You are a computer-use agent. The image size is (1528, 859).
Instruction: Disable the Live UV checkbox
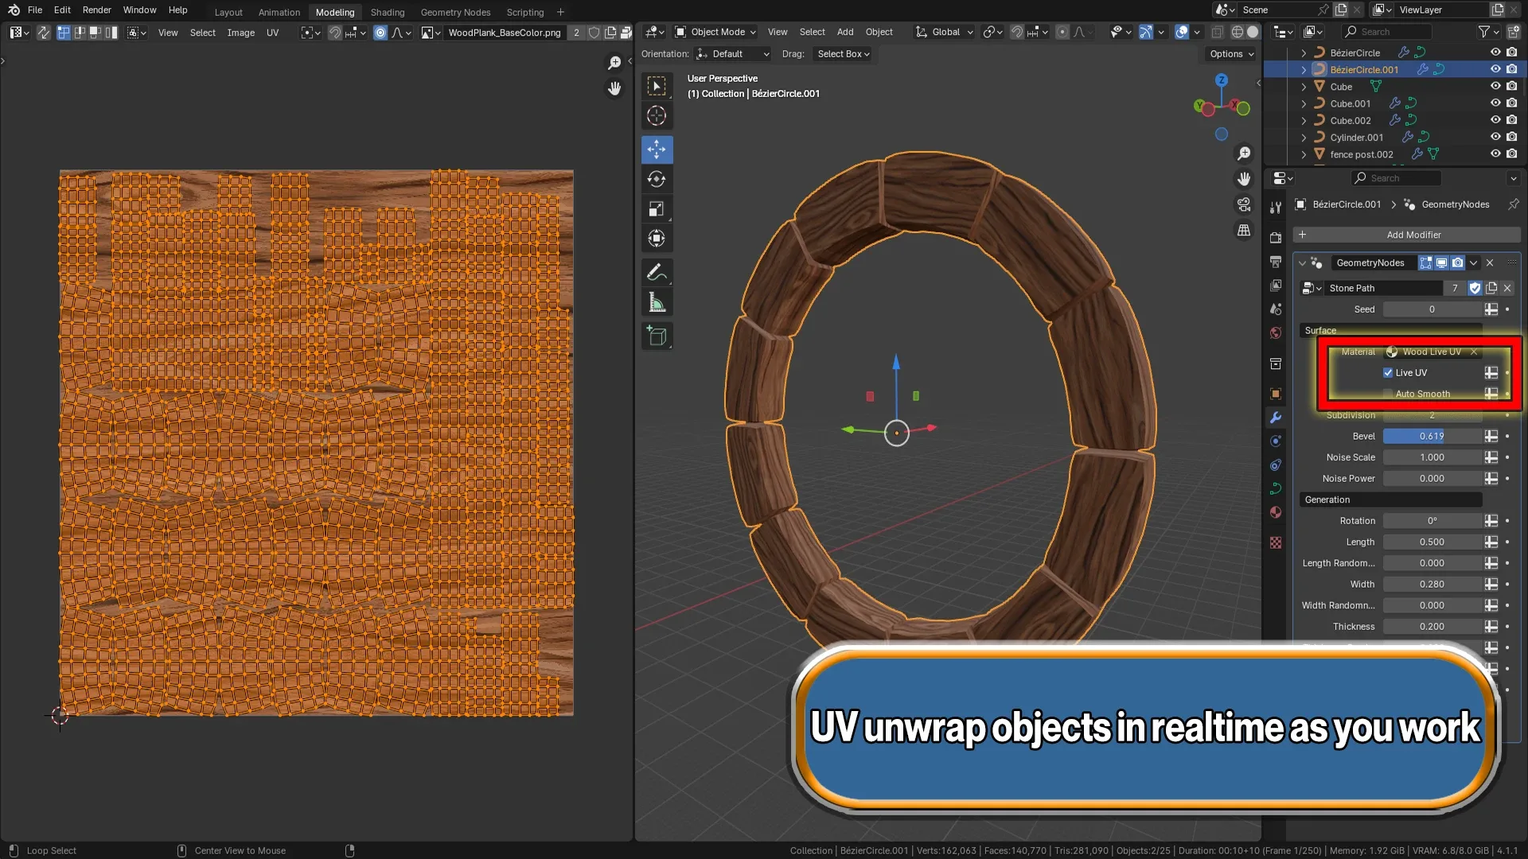click(1388, 372)
